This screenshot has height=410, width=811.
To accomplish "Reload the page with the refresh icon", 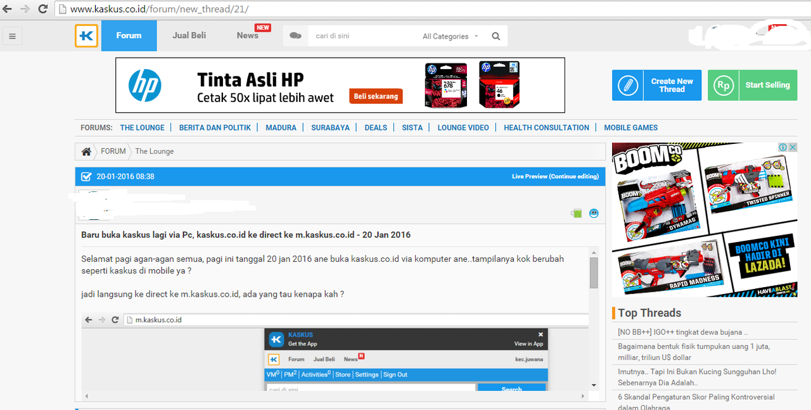I will 43,9.
